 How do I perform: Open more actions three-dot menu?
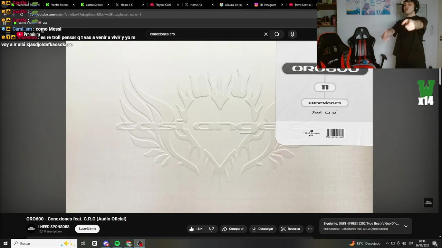(310, 229)
